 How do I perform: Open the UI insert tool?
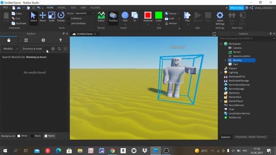coord(135,17)
